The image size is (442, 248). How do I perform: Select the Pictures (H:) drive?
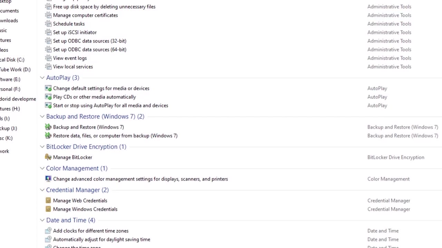pyautogui.click(x=10, y=109)
